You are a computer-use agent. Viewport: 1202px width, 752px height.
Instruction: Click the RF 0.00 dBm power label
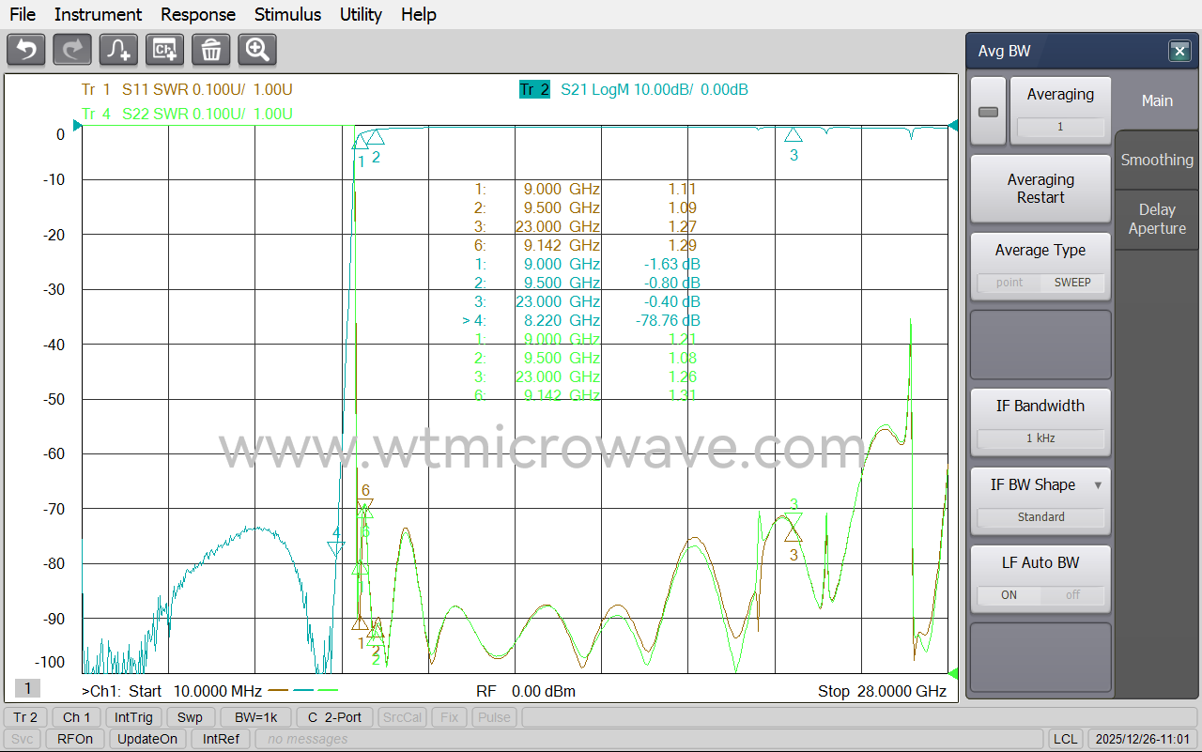coord(526,691)
